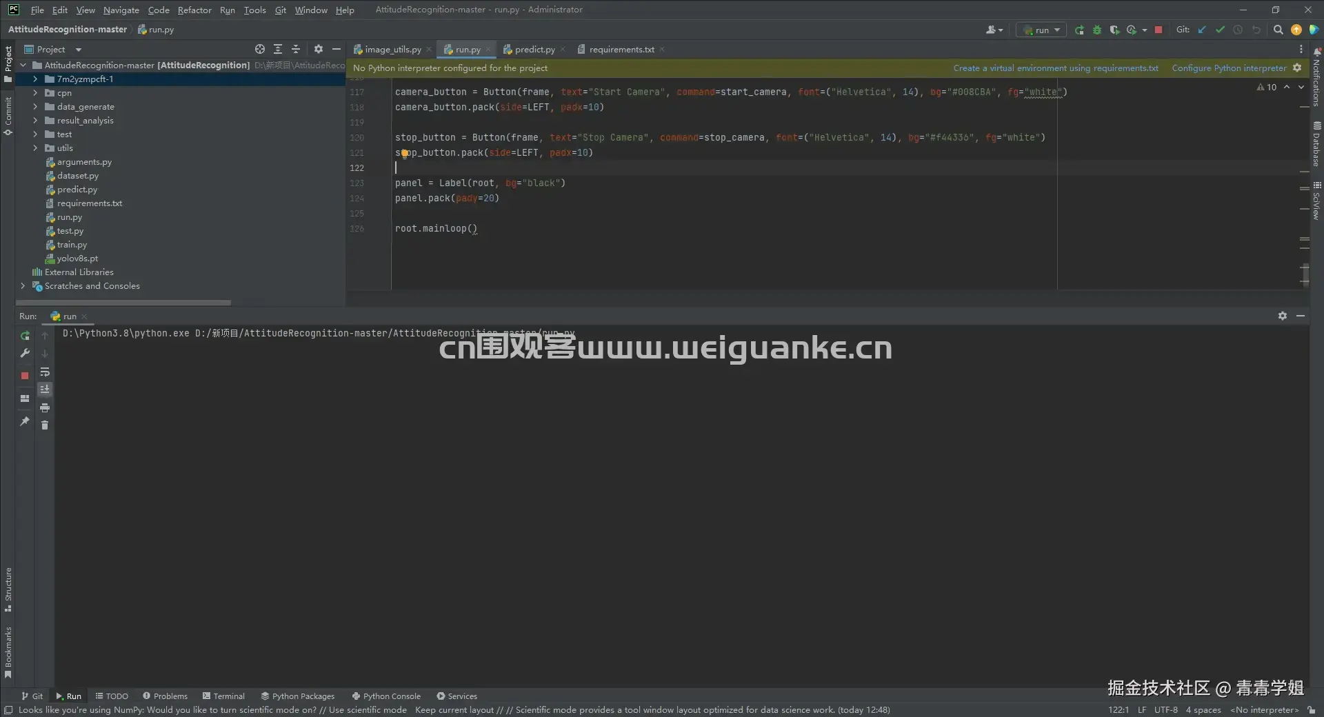Screen dimensions: 1324x717
Task: Open the run configuration dropdown
Action: pos(1041,30)
